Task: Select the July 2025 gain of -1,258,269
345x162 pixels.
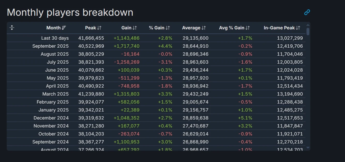Action: pyautogui.click(x=127, y=62)
